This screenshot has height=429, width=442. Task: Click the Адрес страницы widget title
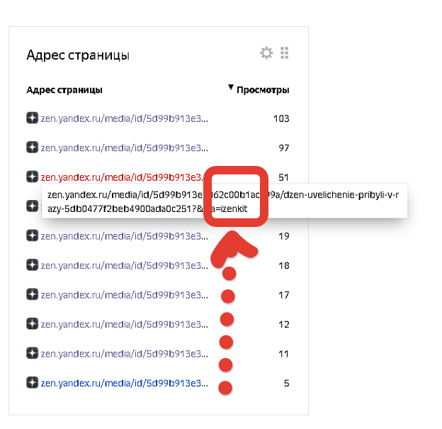coord(78,55)
